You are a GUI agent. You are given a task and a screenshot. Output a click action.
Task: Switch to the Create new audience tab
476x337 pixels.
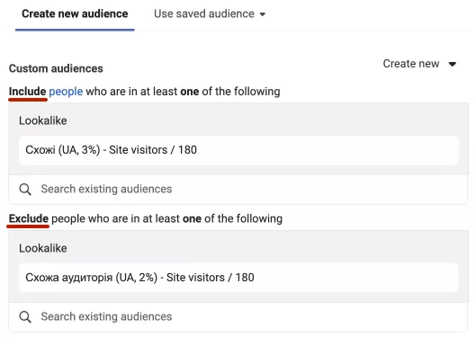pyautogui.click(x=75, y=14)
